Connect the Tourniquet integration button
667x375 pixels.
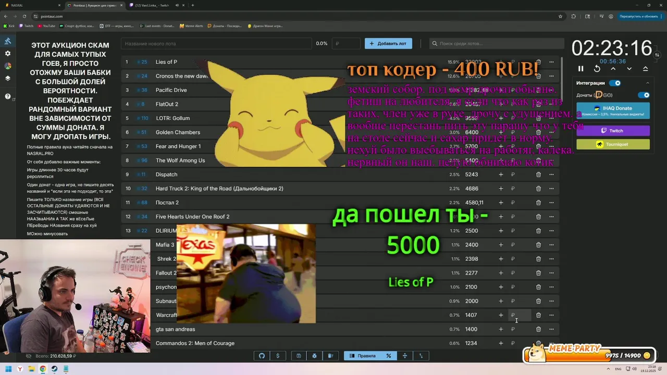613,144
